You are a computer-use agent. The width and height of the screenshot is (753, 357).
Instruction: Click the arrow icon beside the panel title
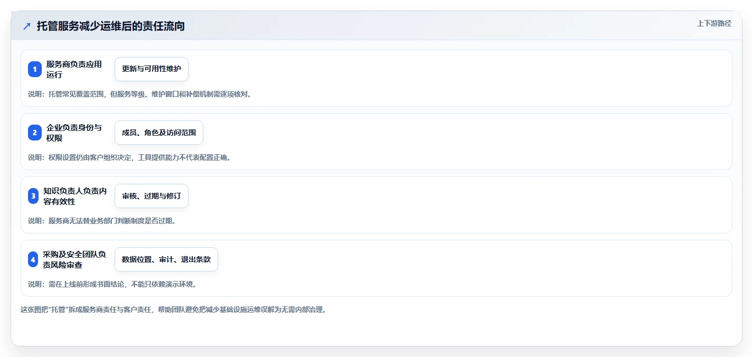point(27,26)
